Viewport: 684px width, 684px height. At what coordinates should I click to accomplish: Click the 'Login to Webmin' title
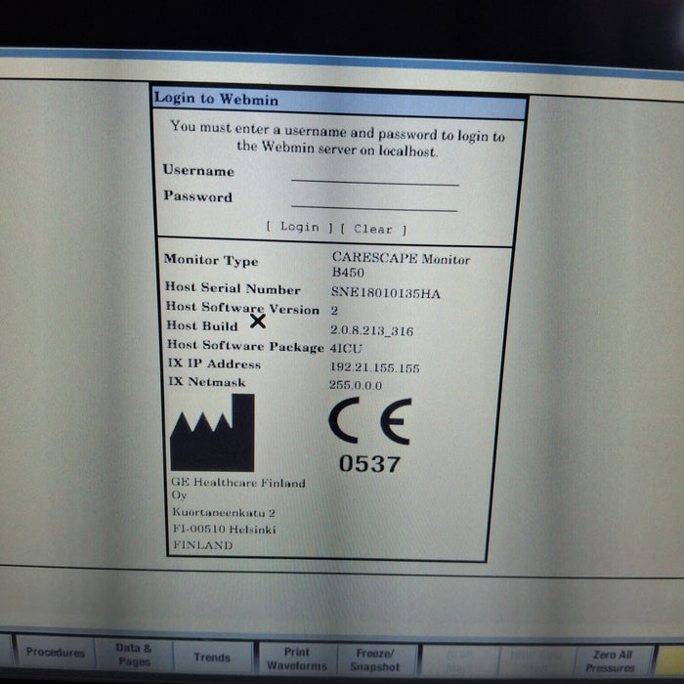tap(216, 99)
